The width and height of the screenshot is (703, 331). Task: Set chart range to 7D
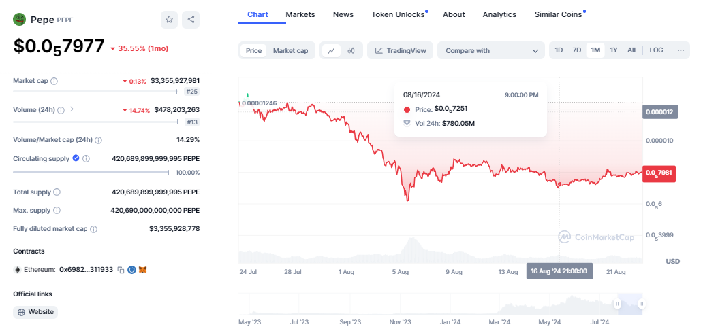577,50
